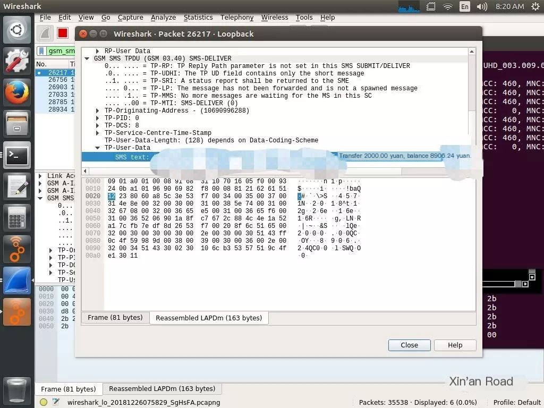Expand TP-Originating-Address entry
This screenshot has height=408, width=544.
click(x=98, y=110)
